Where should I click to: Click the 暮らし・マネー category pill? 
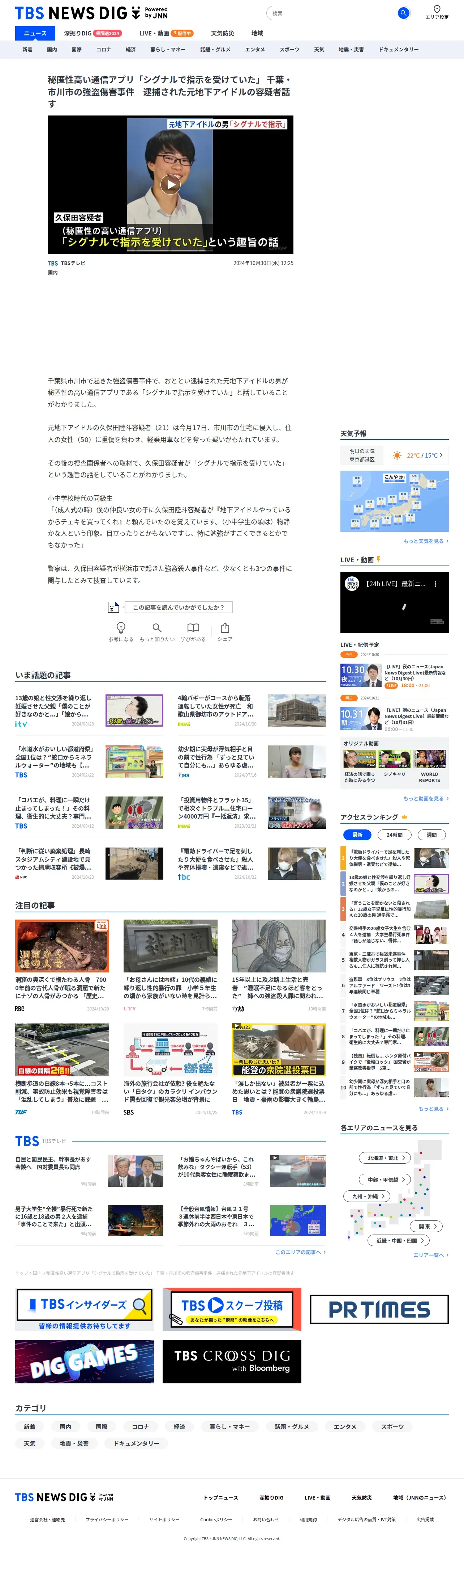pyautogui.click(x=229, y=1427)
